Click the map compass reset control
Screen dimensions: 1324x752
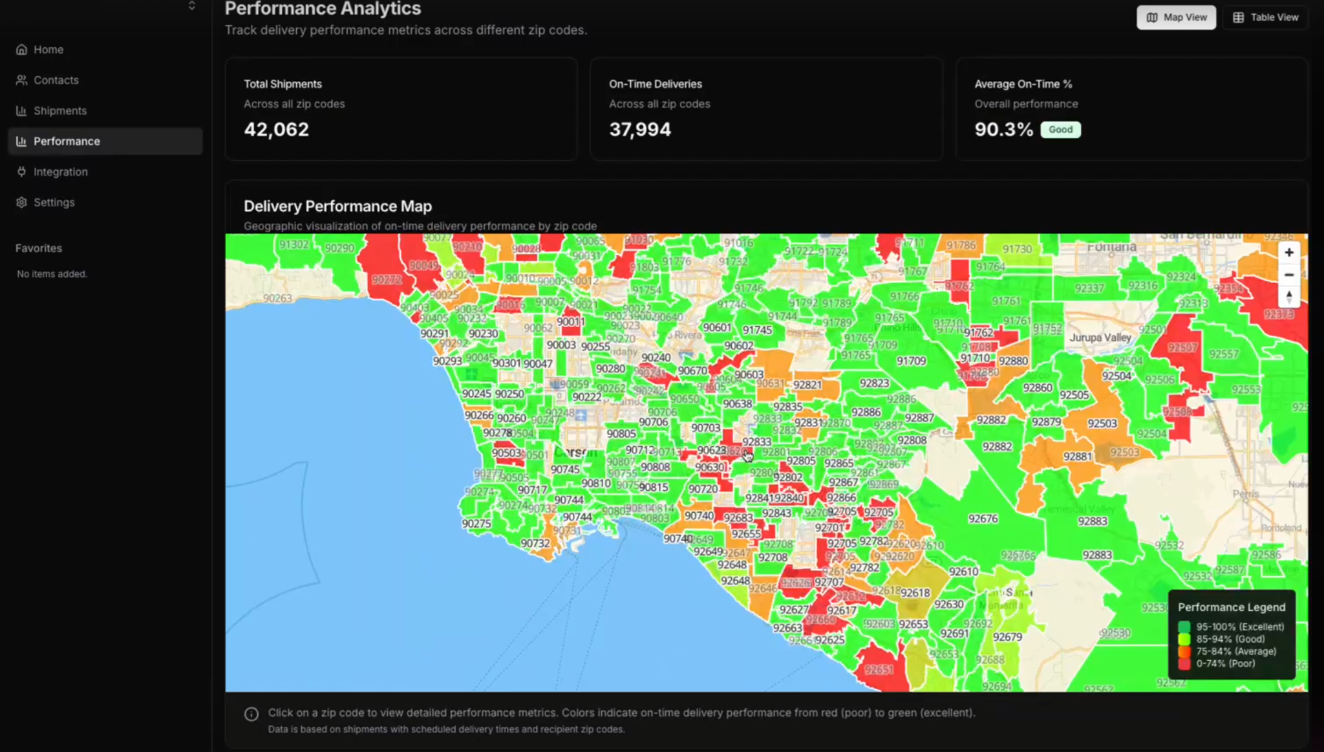coord(1290,297)
